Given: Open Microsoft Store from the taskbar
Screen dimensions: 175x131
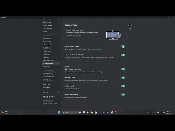Looking at the screenshot, I should [96, 112].
